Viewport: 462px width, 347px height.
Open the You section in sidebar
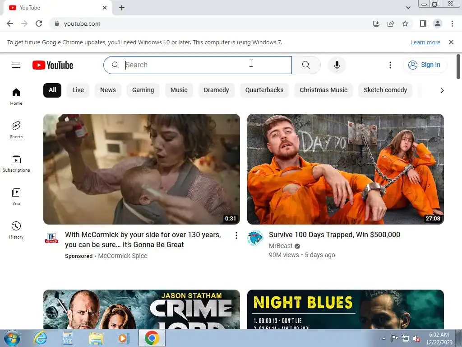tap(16, 197)
